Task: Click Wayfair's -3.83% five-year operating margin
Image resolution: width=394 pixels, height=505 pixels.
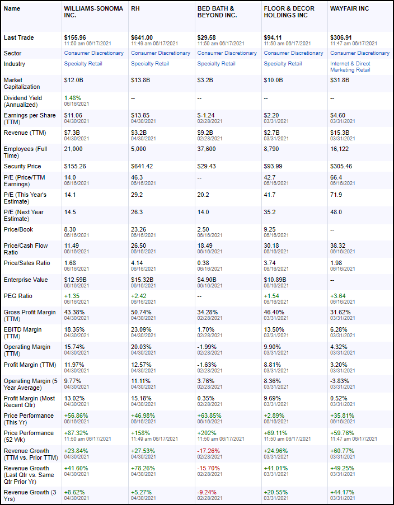Action: [340, 381]
